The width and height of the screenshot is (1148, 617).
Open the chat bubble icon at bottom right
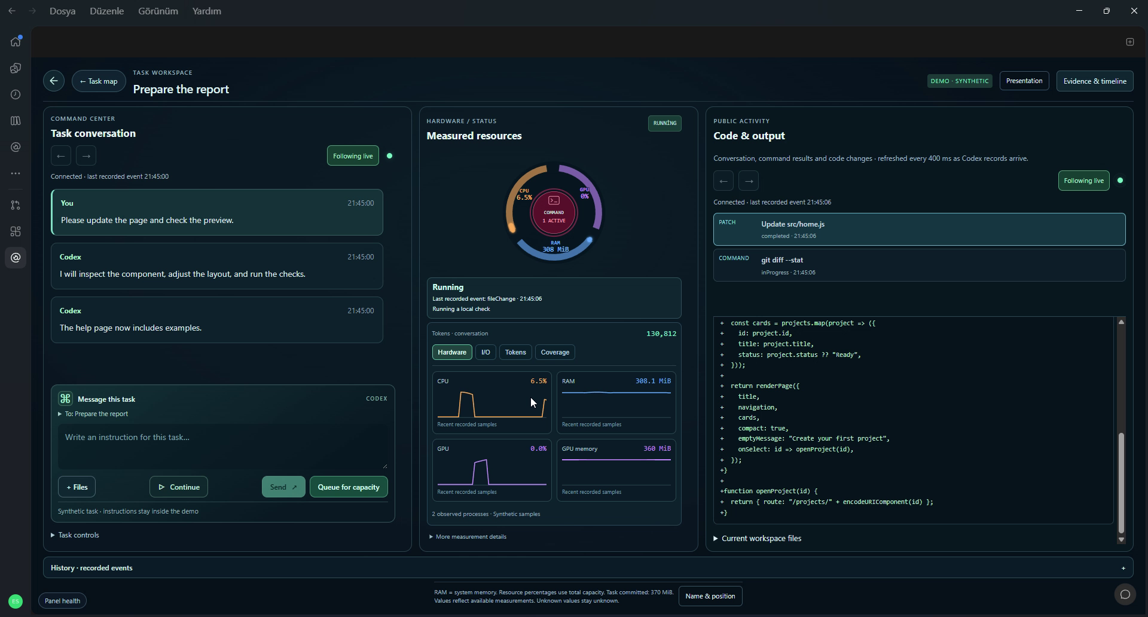tap(1125, 594)
